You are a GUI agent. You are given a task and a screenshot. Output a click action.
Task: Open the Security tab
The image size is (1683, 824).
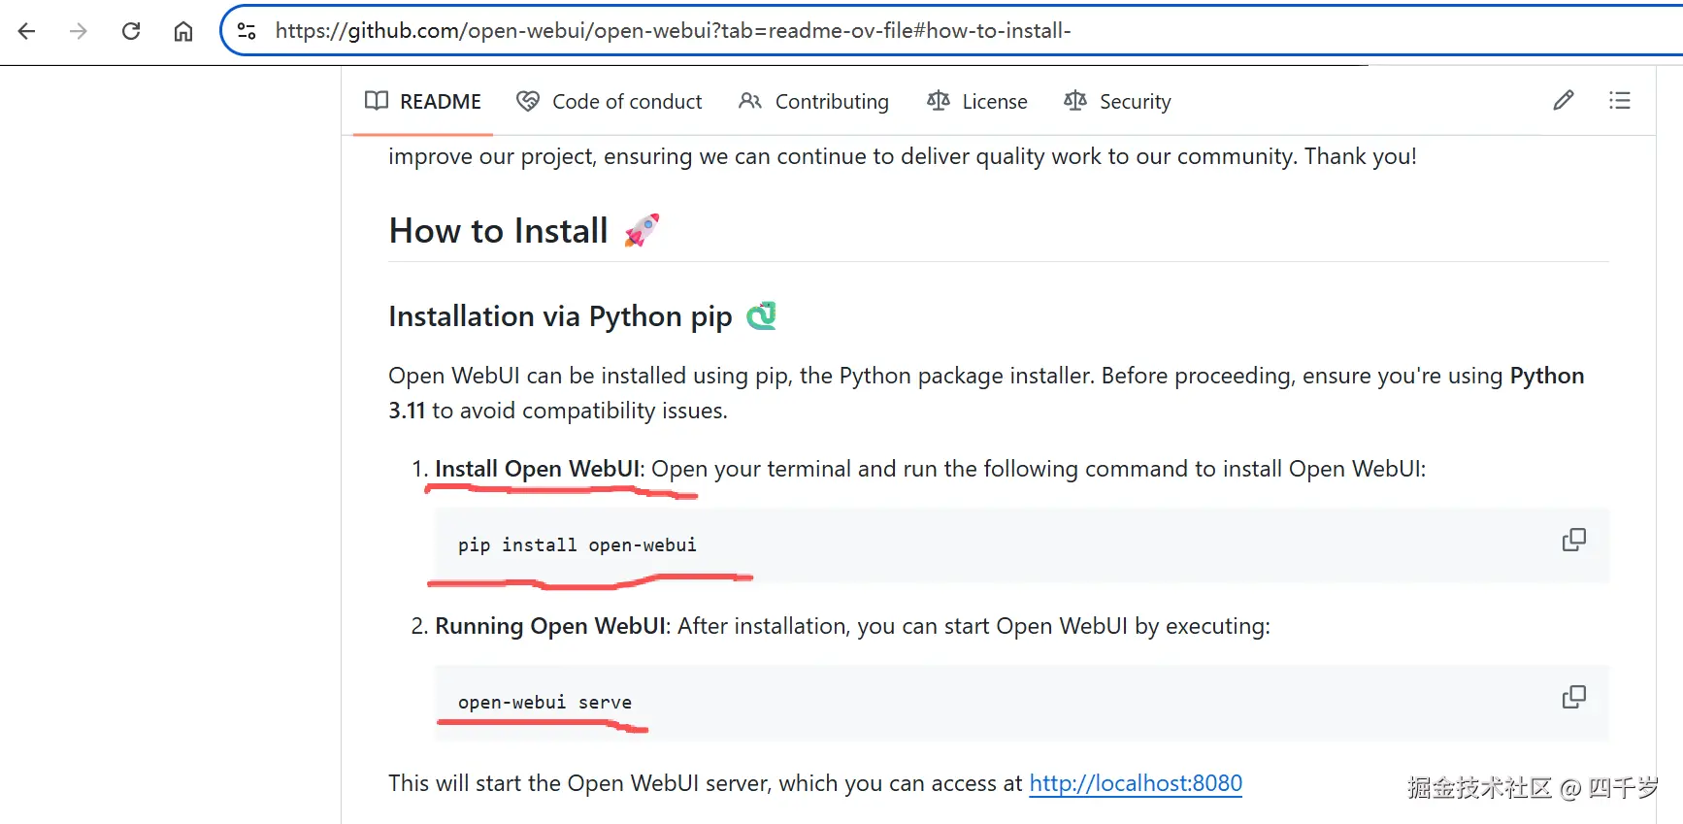[x=1117, y=102]
